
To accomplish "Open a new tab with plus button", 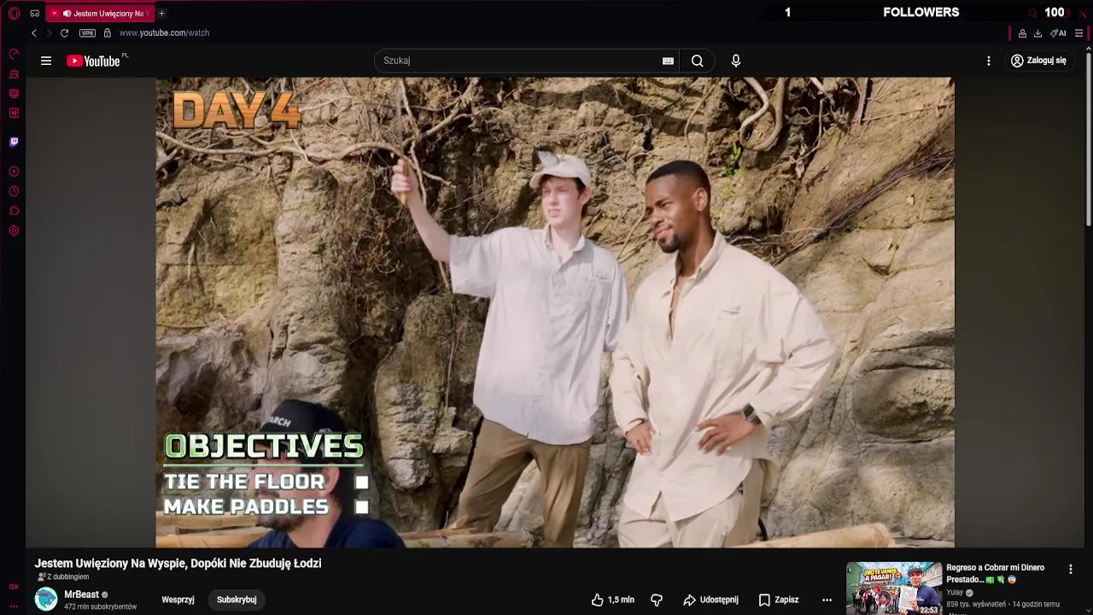I will [161, 14].
